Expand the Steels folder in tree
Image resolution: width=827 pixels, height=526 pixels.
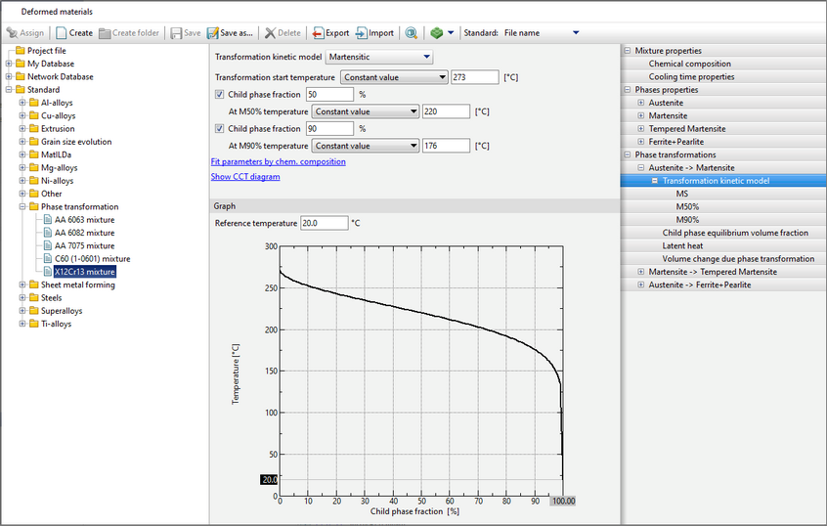tap(22, 298)
